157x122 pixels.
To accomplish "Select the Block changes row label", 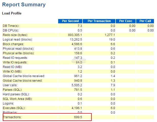I will [x=14, y=44].
